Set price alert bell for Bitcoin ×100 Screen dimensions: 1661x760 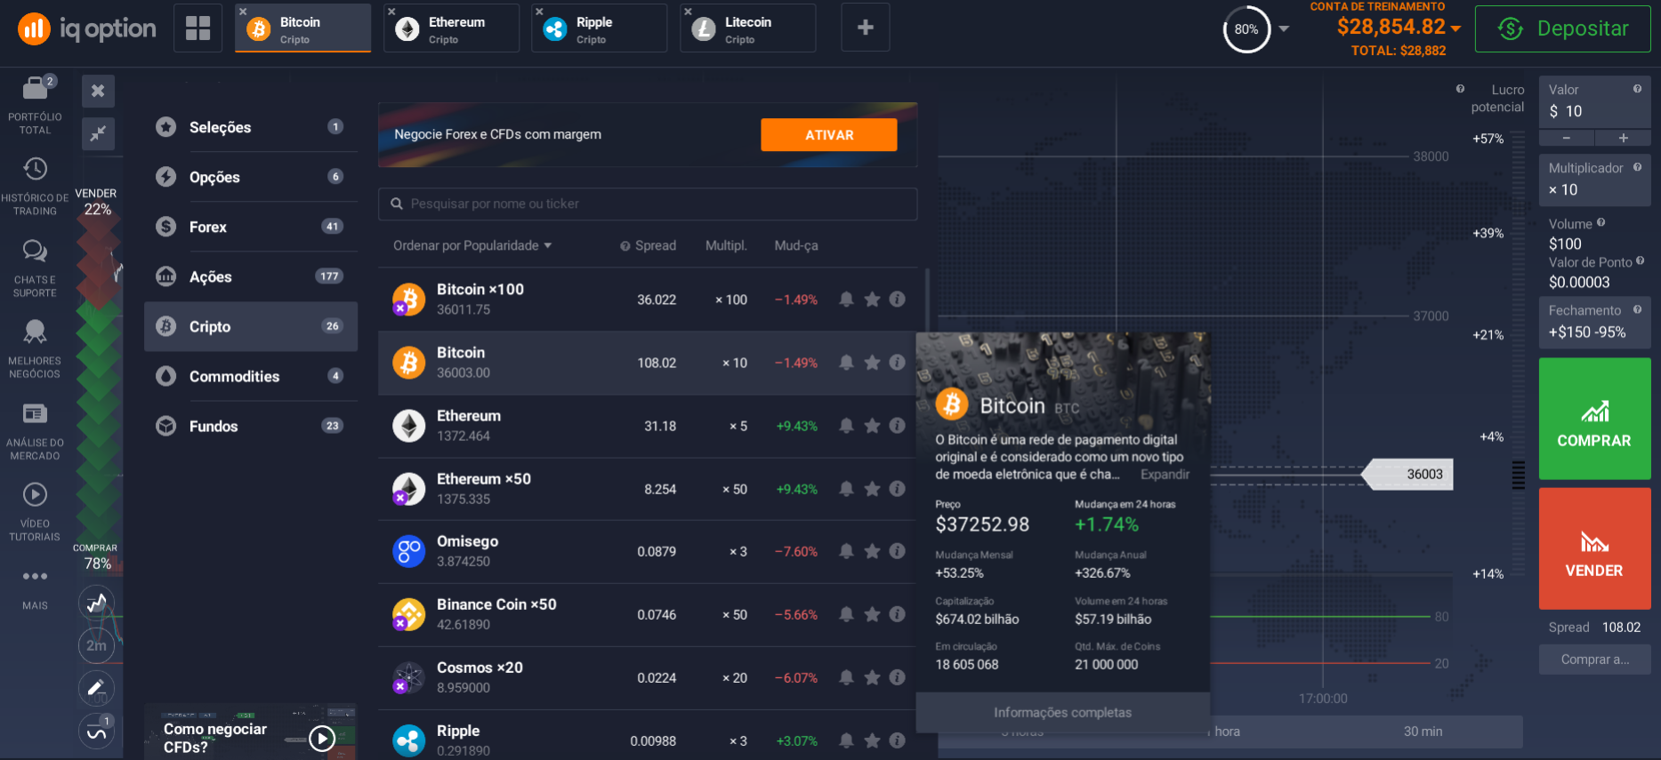846,300
